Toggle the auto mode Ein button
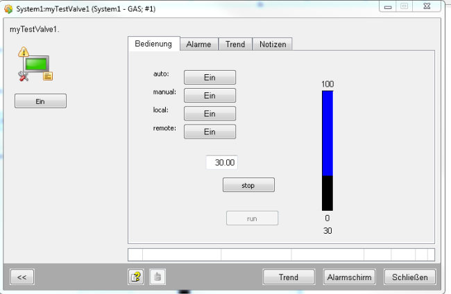The height and width of the screenshot is (294, 451). (x=210, y=78)
